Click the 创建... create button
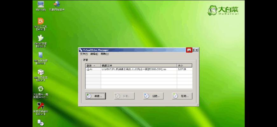The height and width of the screenshot is (127, 277). [x=153, y=96]
